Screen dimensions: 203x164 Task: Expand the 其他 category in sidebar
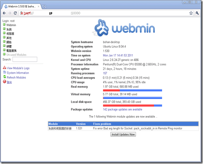tap(4, 37)
